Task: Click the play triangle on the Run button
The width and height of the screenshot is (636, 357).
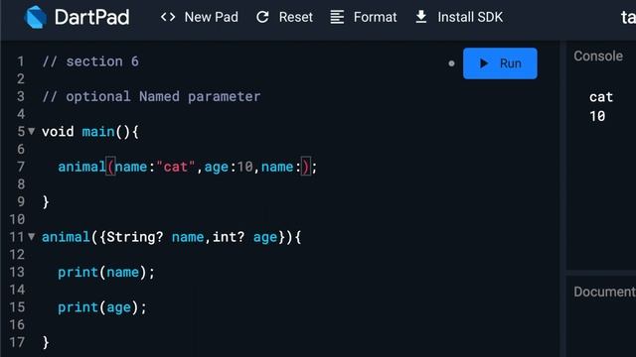Action: click(484, 63)
